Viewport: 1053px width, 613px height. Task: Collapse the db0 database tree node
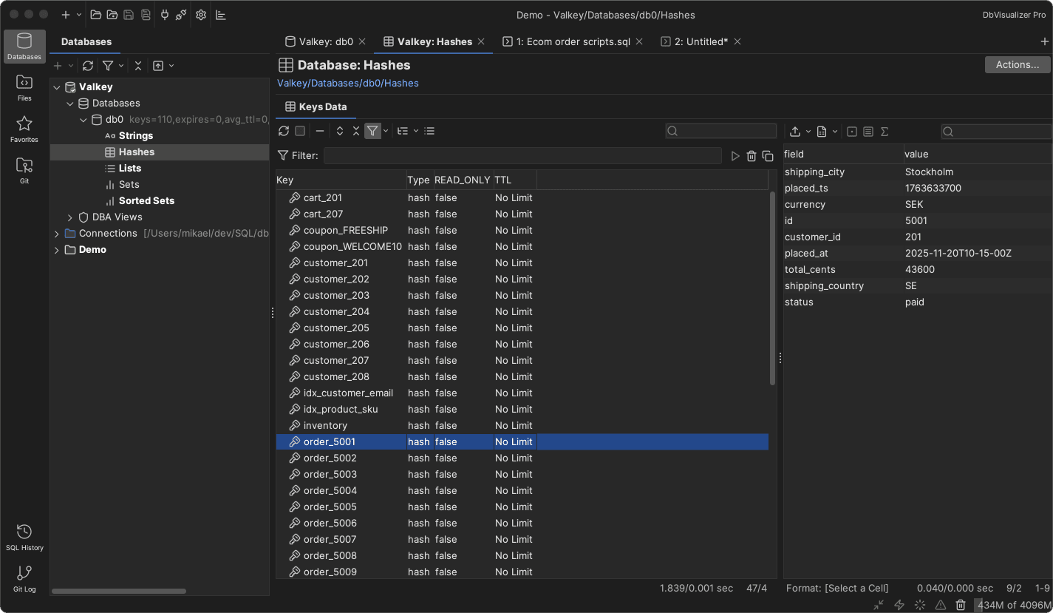coord(84,119)
